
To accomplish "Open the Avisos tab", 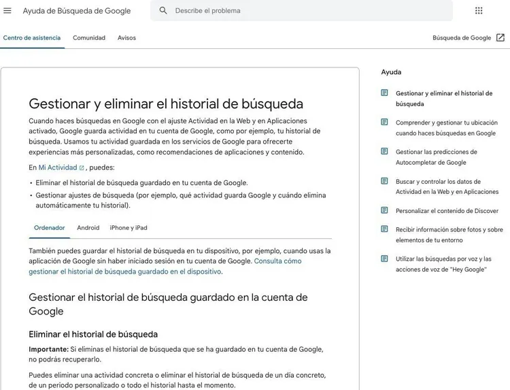I will click(x=127, y=37).
